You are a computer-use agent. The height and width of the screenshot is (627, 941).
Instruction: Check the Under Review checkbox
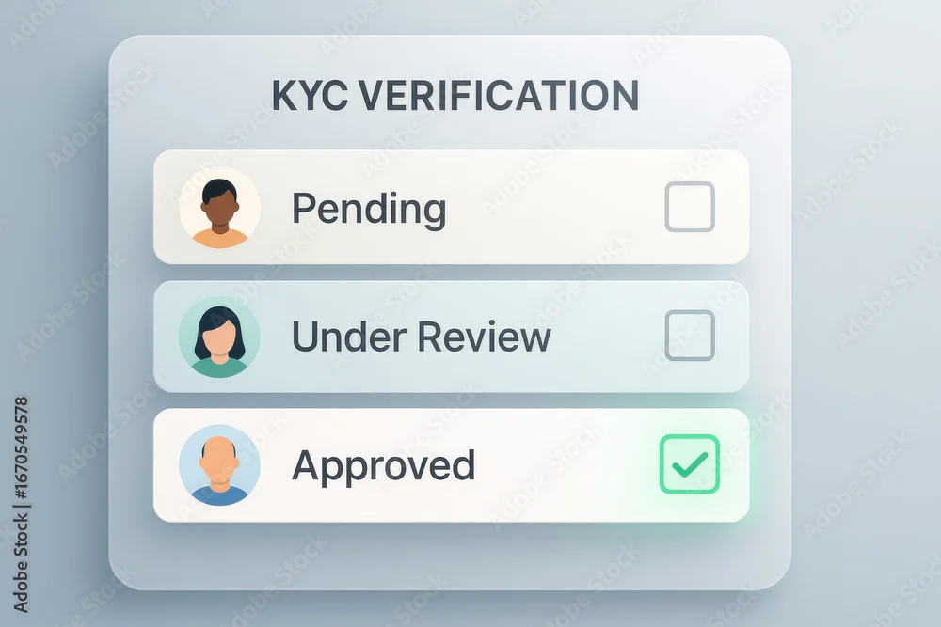[x=690, y=335]
